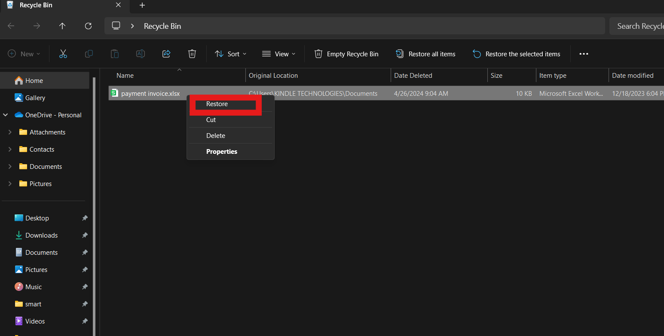
Task: Sort by Name column header
Action: pos(177,76)
